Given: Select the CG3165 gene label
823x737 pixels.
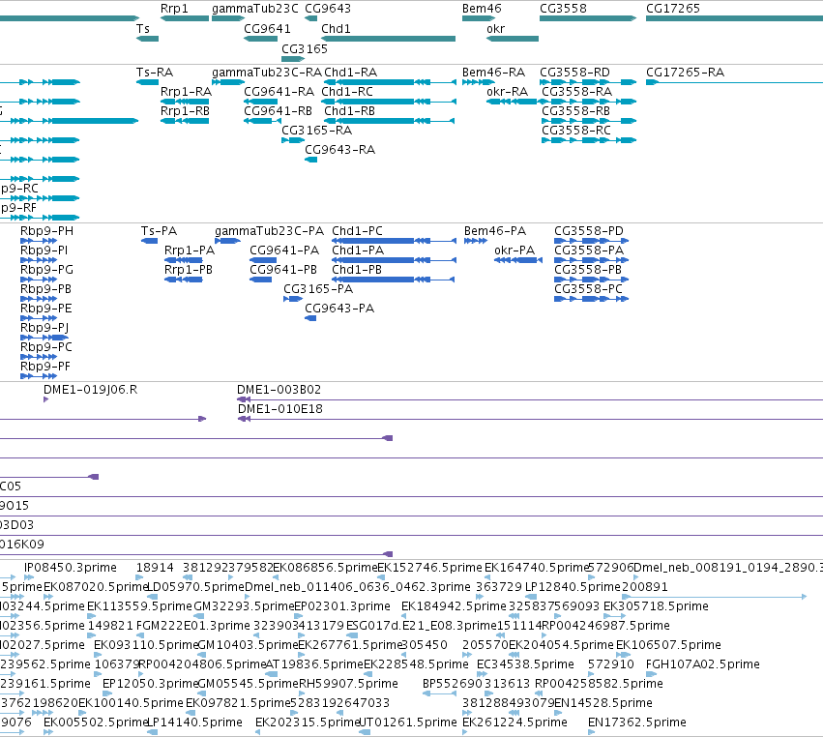Looking at the screenshot, I should (305, 48).
